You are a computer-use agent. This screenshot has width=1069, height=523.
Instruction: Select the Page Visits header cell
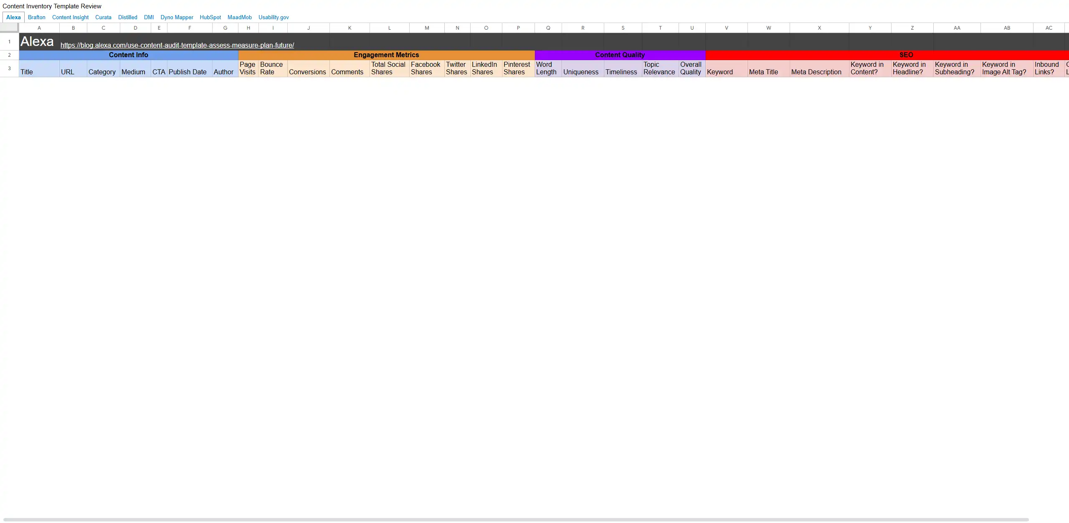click(248, 68)
